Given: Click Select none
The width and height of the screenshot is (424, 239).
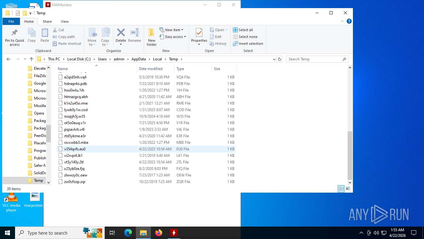Looking at the screenshot, I should 245,37.
